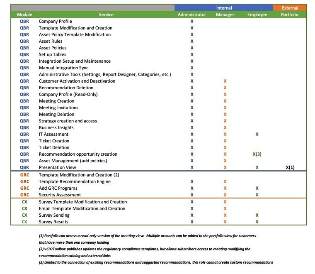The width and height of the screenshot is (315, 274).
Task: Select the 'Asset Rules' service
Action: pyautogui.click(x=51, y=41)
